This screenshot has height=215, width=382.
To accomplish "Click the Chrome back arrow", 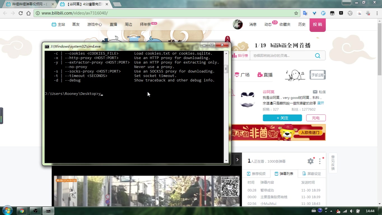I will tap(5, 13).
